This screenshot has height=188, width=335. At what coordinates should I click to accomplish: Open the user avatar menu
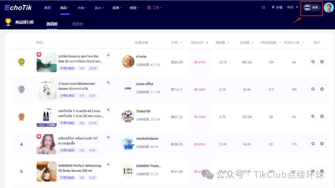click(328, 8)
